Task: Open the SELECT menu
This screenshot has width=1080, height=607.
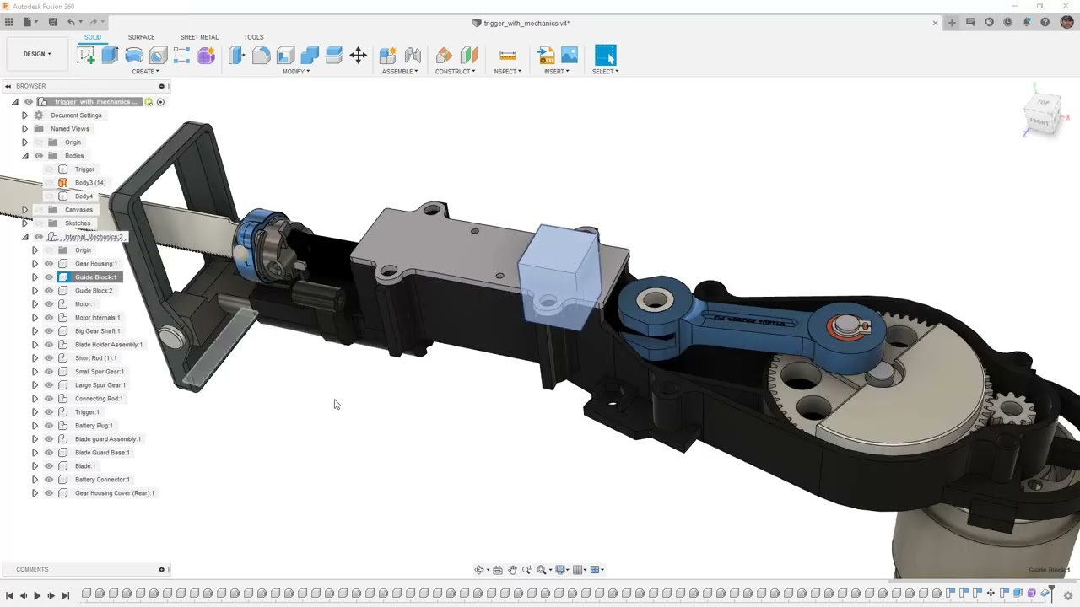Action: [605, 72]
